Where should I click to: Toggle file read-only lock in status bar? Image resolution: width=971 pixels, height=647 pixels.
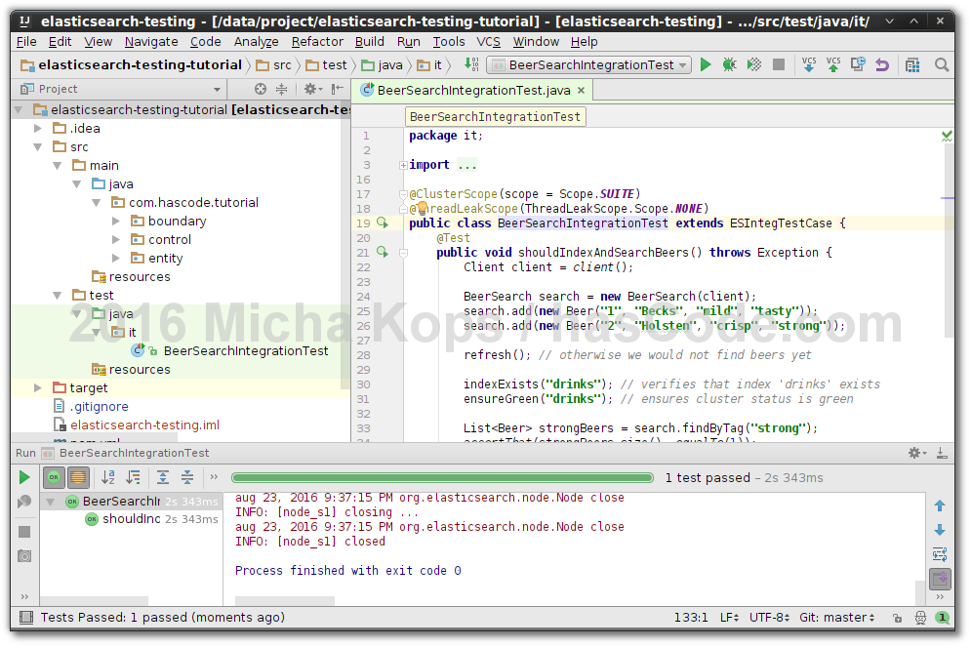pos(898,618)
